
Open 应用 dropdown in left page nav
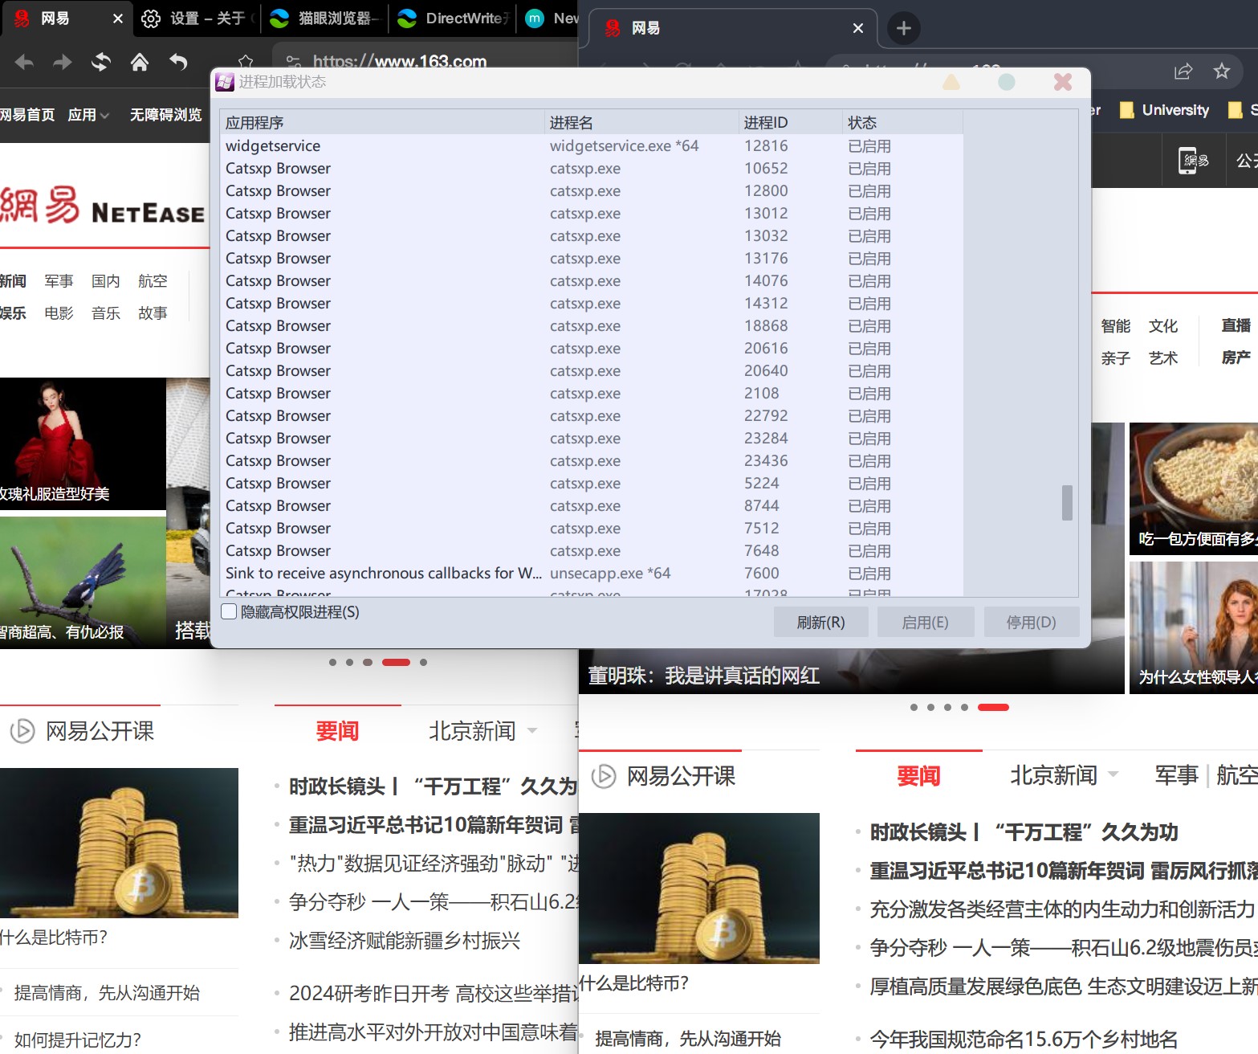tap(88, 115)
